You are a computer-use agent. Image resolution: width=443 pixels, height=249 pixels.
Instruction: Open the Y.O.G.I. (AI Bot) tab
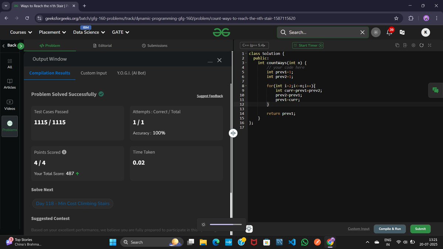tap(131, 73)
